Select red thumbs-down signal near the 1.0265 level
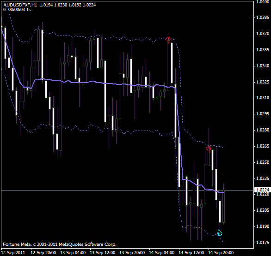 tap(209, 149)
